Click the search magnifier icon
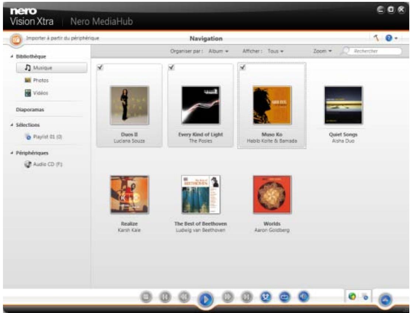The image size is (410, 313). 345,51
